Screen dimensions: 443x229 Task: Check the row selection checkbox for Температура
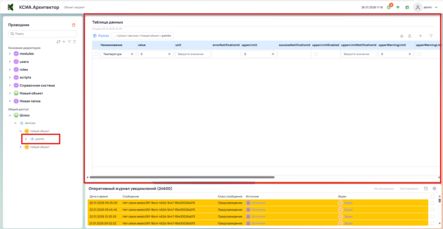click(x=96, y=54)
